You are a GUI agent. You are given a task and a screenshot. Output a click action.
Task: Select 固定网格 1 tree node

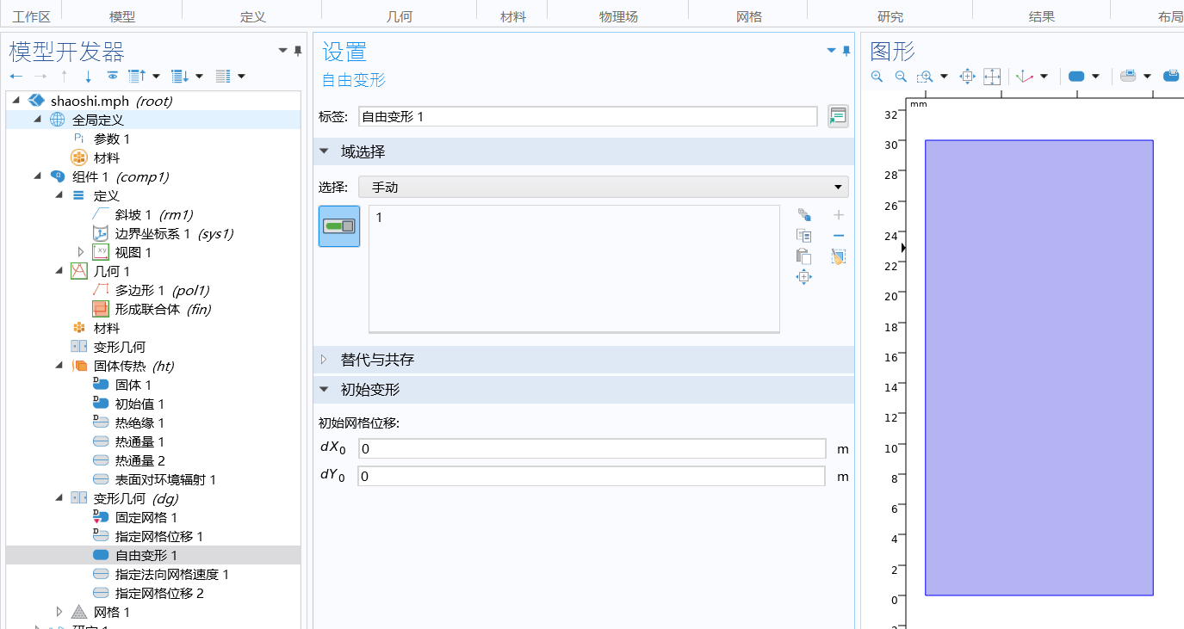pos(146,517)
